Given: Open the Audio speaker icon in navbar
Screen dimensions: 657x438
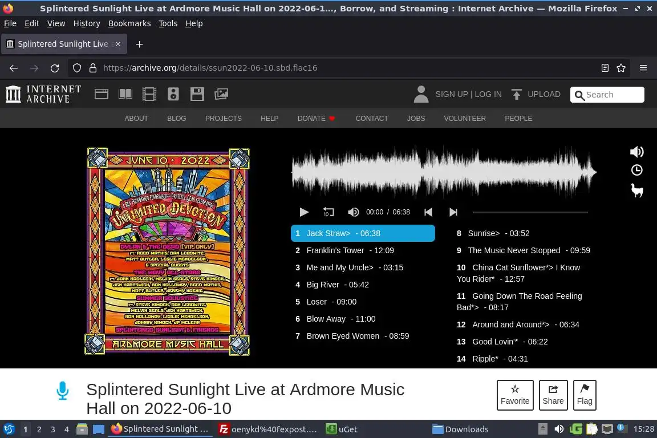Looking at the screenshot, I should 173,94.
